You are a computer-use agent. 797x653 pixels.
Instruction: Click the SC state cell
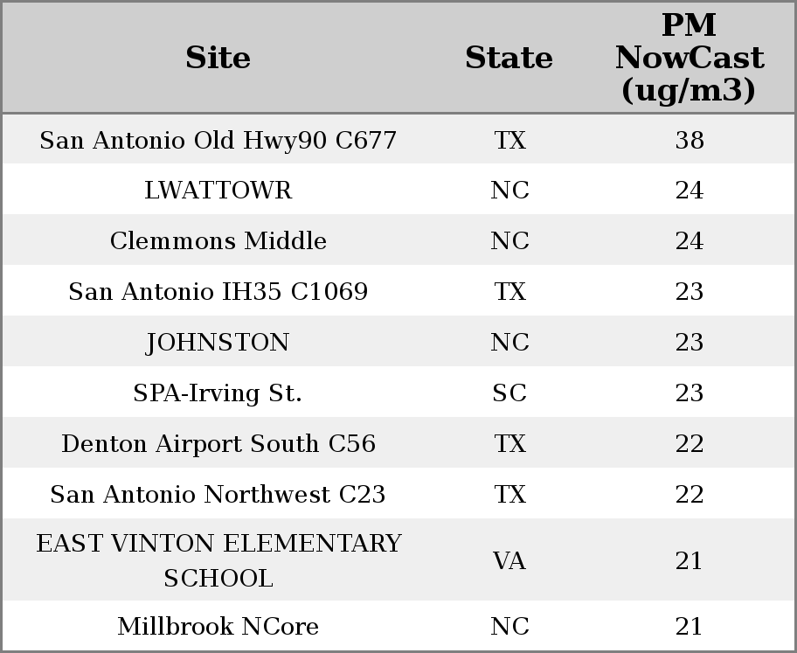509,393
